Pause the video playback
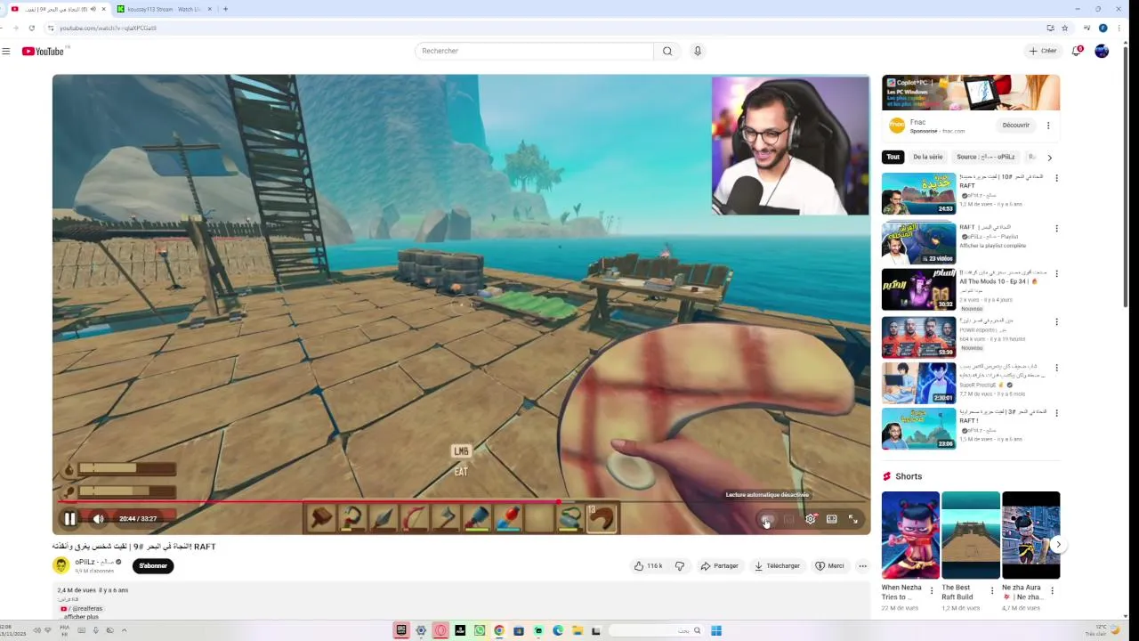Viewport: 1139px width, 641px height. click(69, 519)
